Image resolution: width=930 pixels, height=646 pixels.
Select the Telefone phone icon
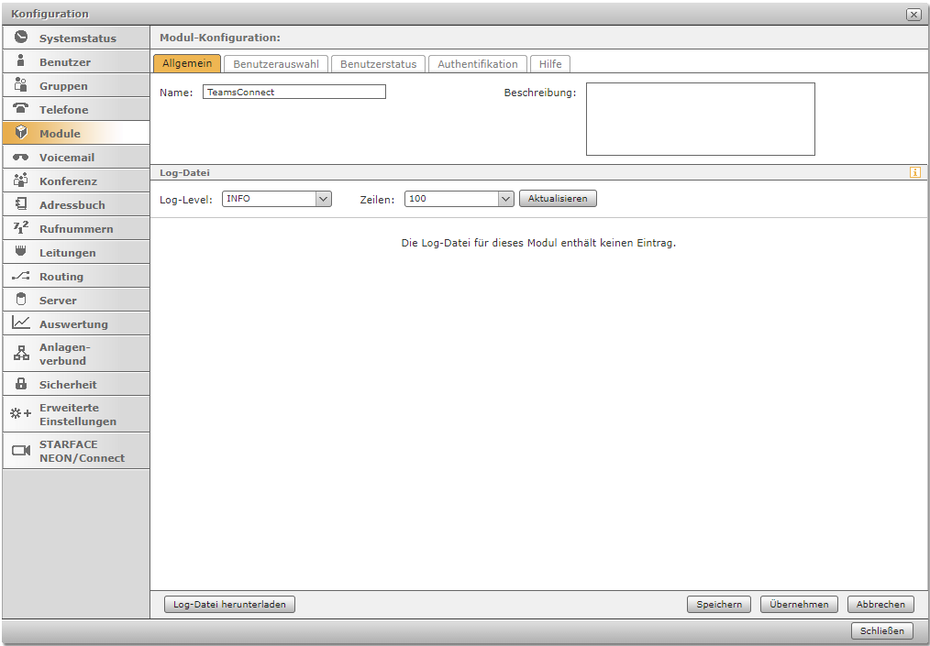[x=21, y=109]
